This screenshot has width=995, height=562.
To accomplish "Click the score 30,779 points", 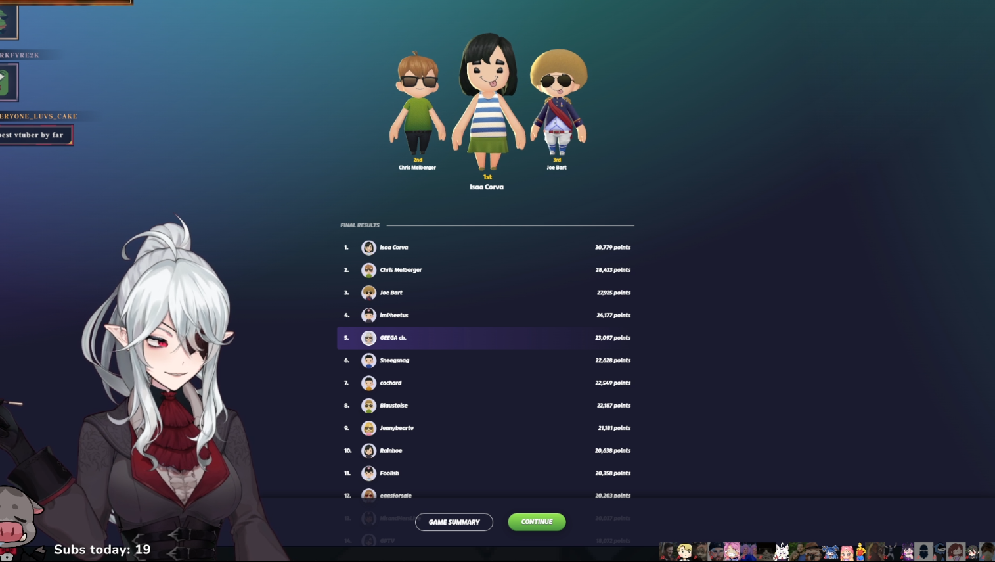I will (613, 248).
